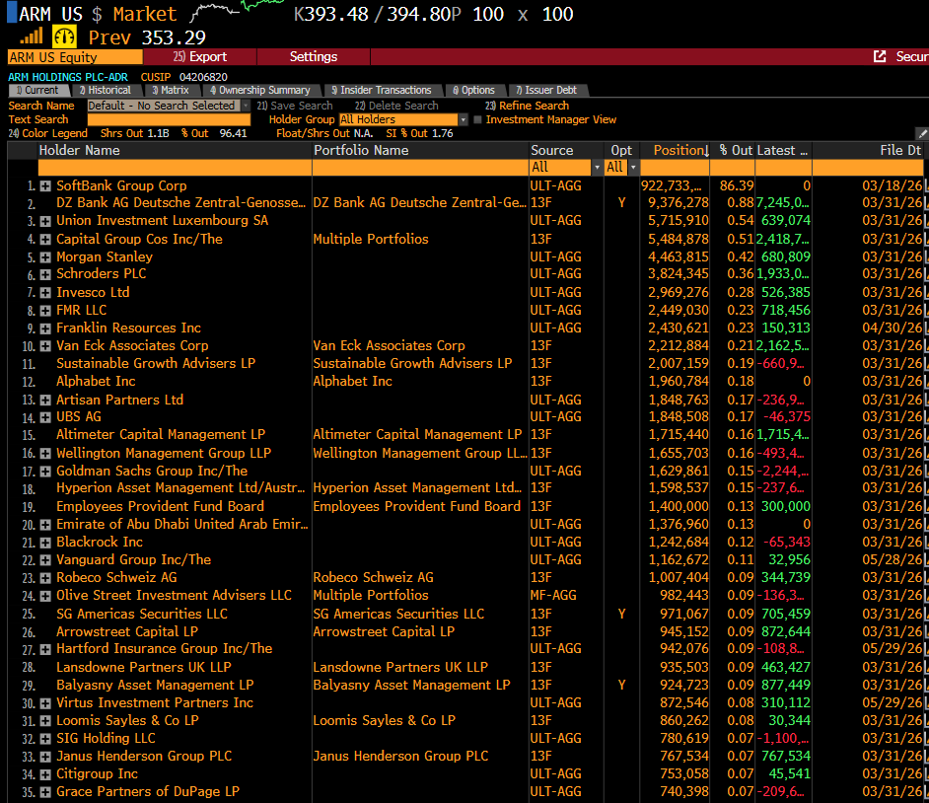Select the Alphabet Inc holder row

pyautogui.click(x=96, y=382)
